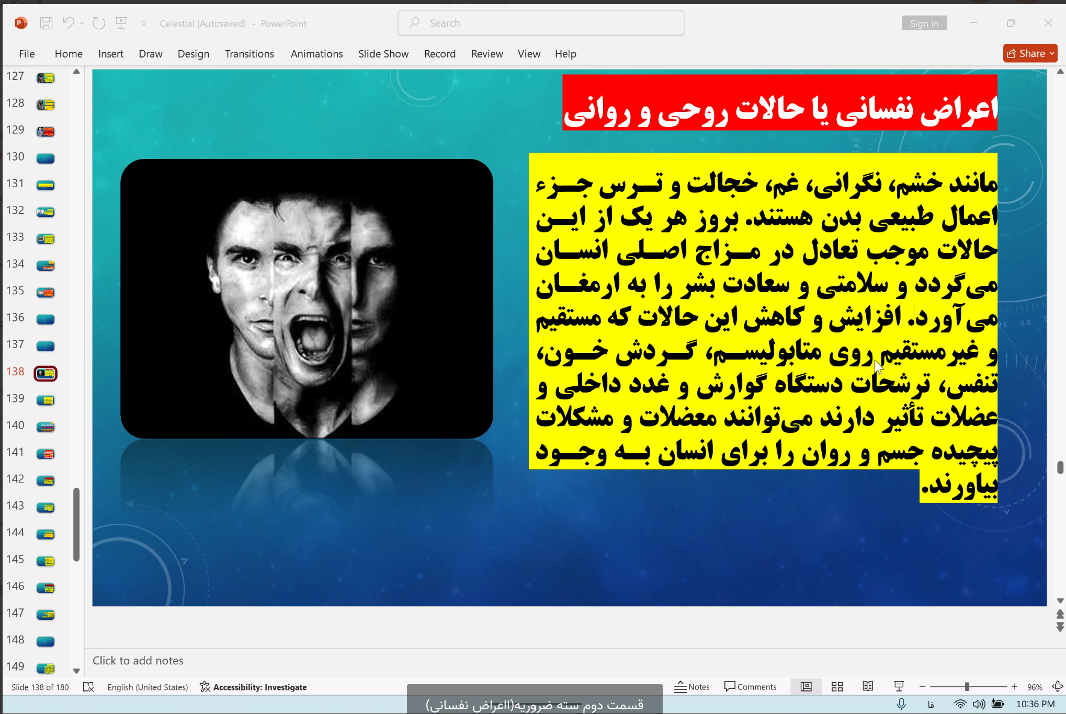This screenshot has height=714, width=1066.
Task: Click Accessibility: Investigate in status bar
Action: (x=254, y=687)
